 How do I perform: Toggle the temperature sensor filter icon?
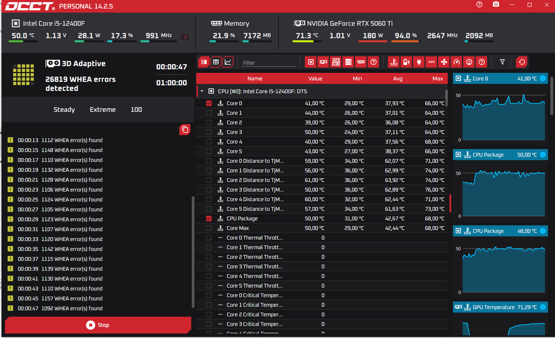pyautogui.click(x=394, y=62)
